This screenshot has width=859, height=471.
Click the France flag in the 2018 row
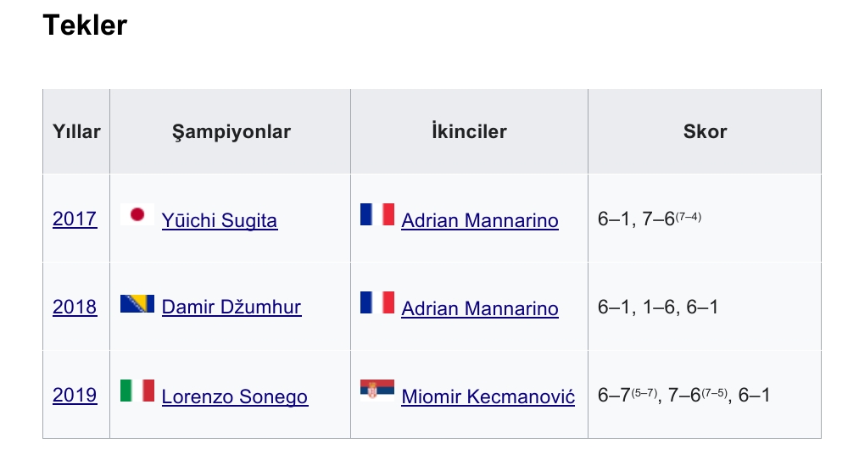377,302
